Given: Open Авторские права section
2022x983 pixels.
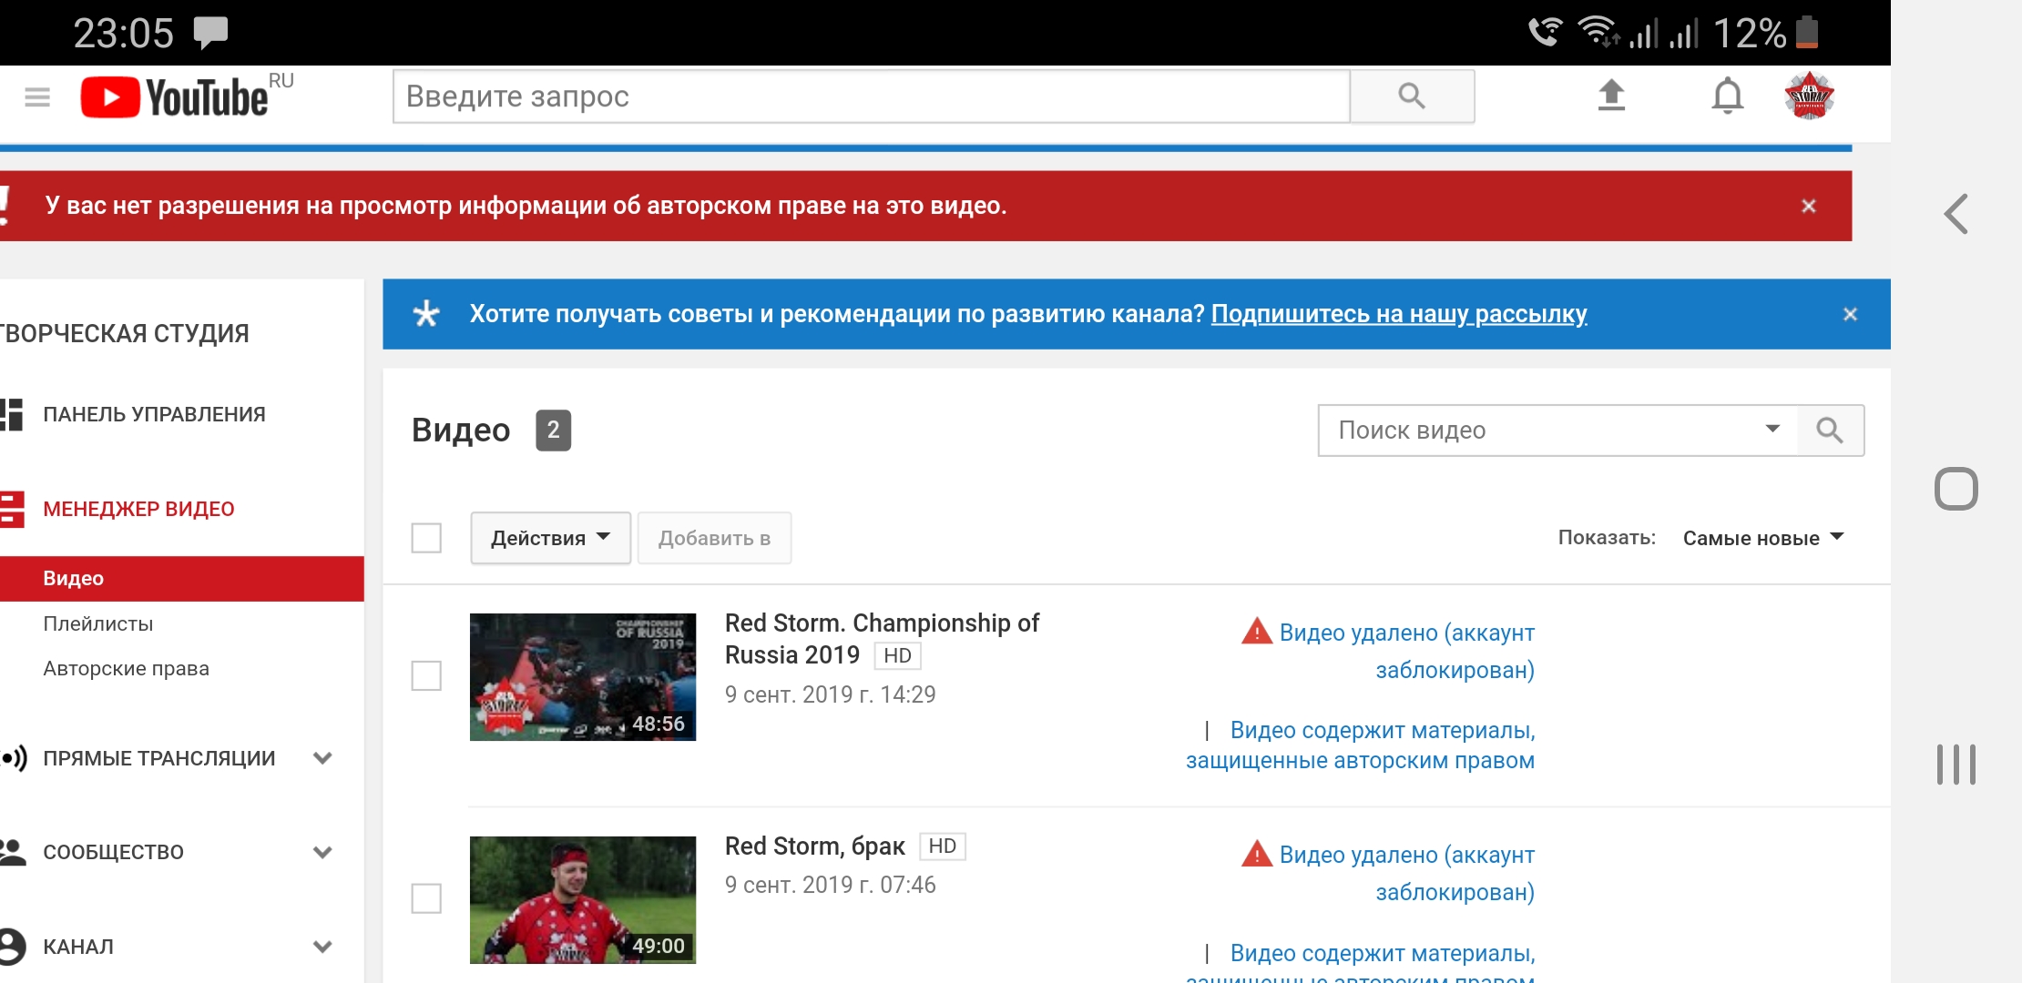Looking at the screenshot, I should pyautogui.click(x=127, y=667).
